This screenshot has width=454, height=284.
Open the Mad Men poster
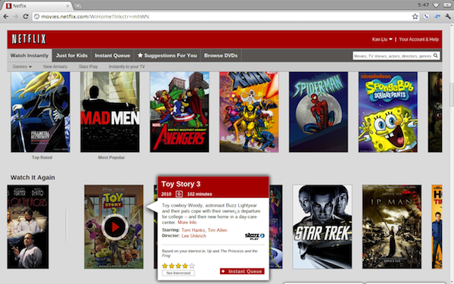110,112
